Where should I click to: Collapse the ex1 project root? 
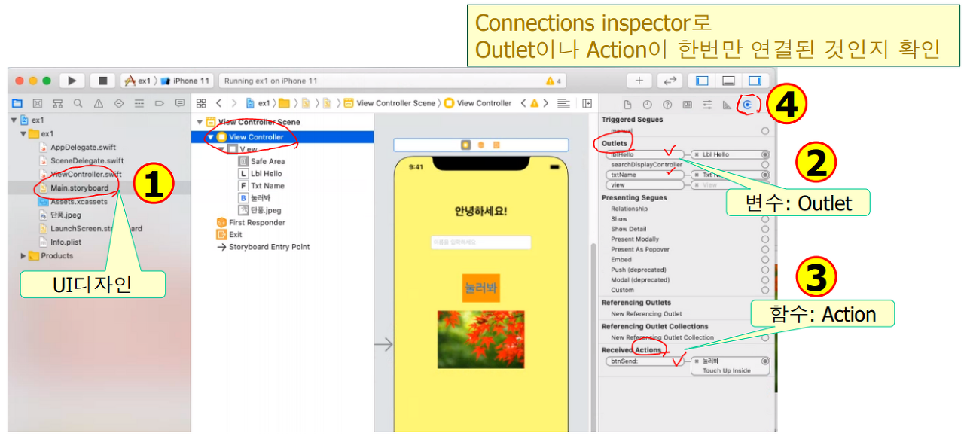click(x=14, y=120)
